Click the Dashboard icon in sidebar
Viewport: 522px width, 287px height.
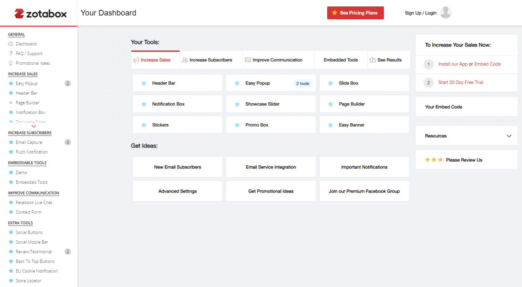pos(11,44)
